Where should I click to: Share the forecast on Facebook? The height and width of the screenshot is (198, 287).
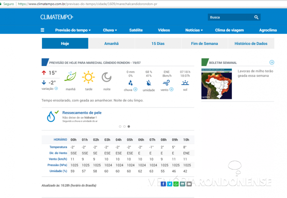(x=163, y=184)
